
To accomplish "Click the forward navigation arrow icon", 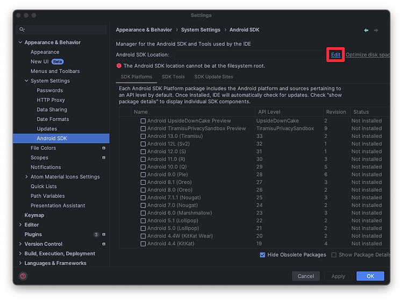I will pos(376,30).
